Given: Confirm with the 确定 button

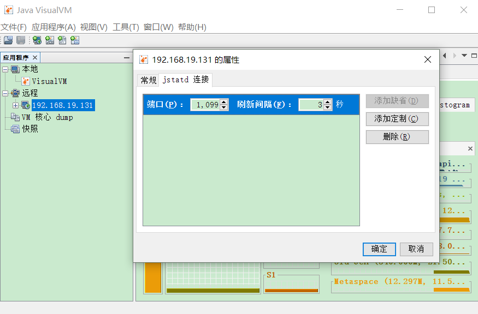Looking at the screenshot, I should pos(379,249).
